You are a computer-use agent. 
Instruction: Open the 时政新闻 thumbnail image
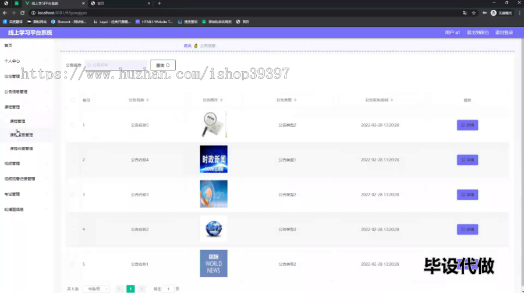(x=214, y=159)
